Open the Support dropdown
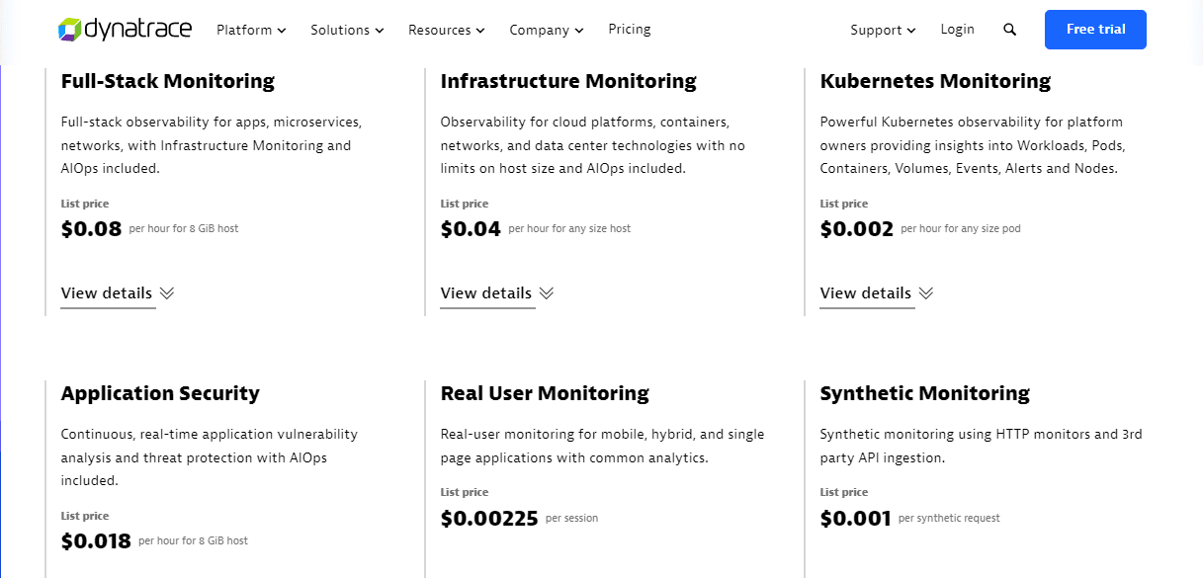The height and width of the screenshot is (578, 1203). (x=883, y=30)
